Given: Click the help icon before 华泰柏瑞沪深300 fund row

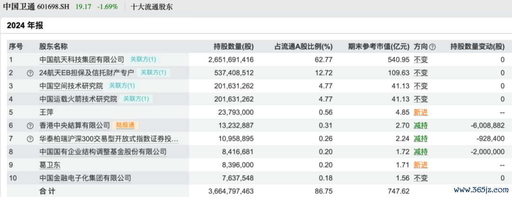Looking at the screenshot, I should coord(30,139).
